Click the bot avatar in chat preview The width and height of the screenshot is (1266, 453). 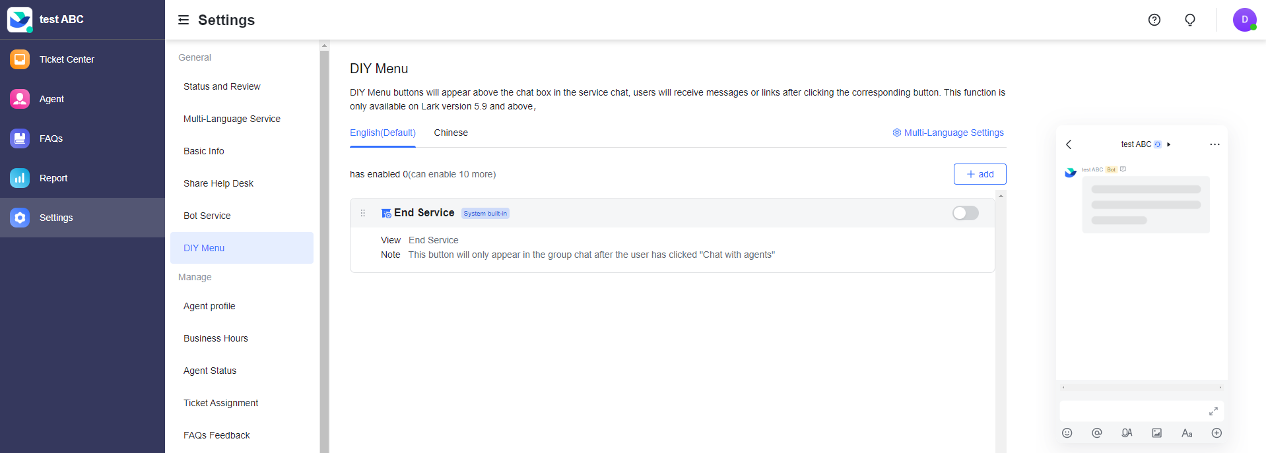click(1071, 173)
